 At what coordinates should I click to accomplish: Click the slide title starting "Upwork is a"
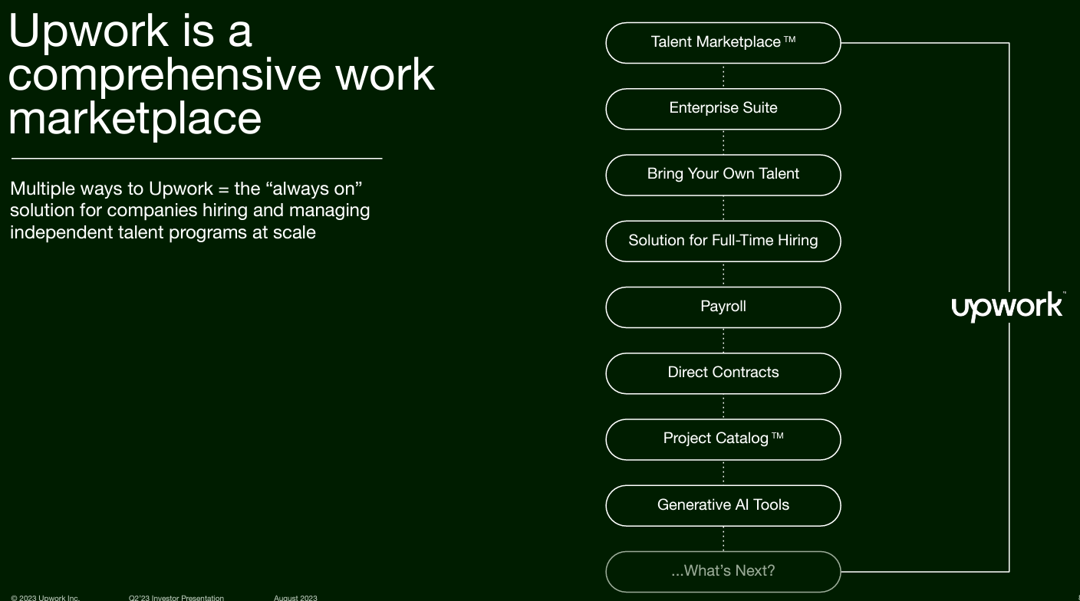pyautogui.click(x=222, y=75)
